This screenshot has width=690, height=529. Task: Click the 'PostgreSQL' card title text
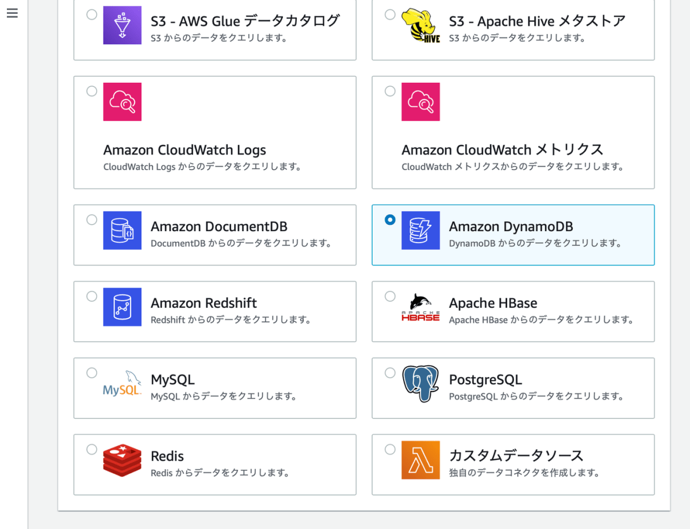coord(485,380)
